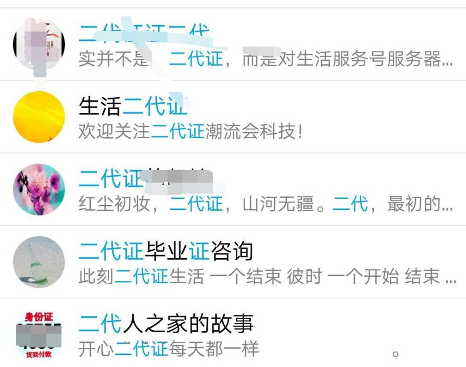Tap 货到付款 label on last avatar
The height and width of the screenshot is (367, 466).
[x=39, y=354]
